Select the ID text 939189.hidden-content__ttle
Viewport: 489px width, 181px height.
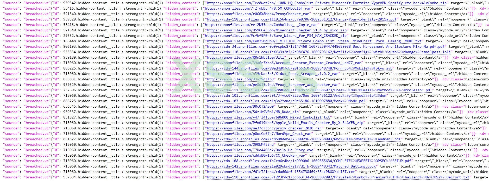91,58
